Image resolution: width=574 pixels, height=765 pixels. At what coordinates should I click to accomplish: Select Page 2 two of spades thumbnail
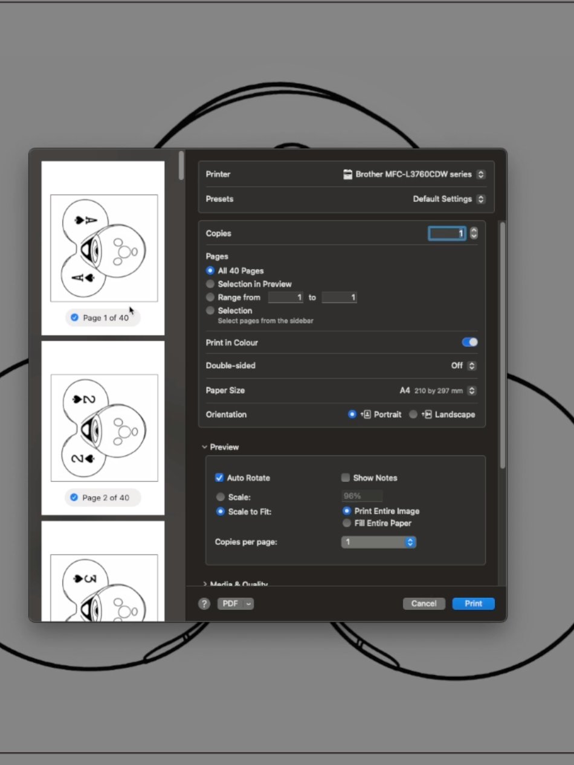104,427
